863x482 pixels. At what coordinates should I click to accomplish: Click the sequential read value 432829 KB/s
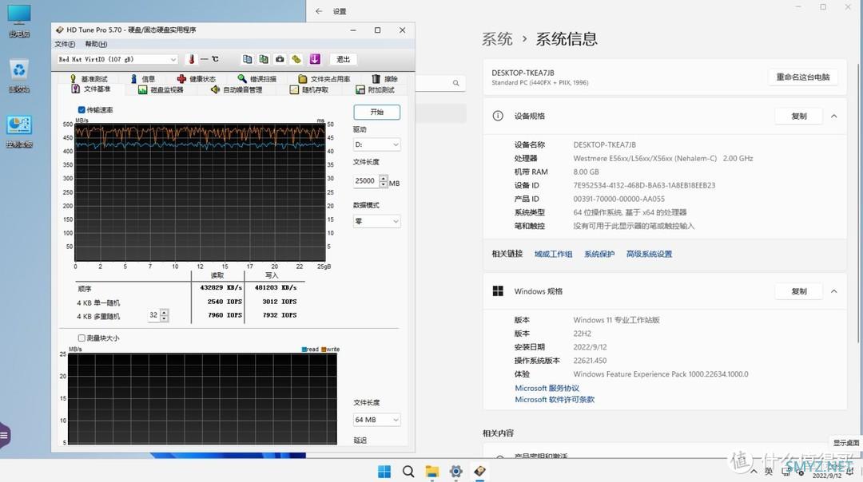(221, 287)
